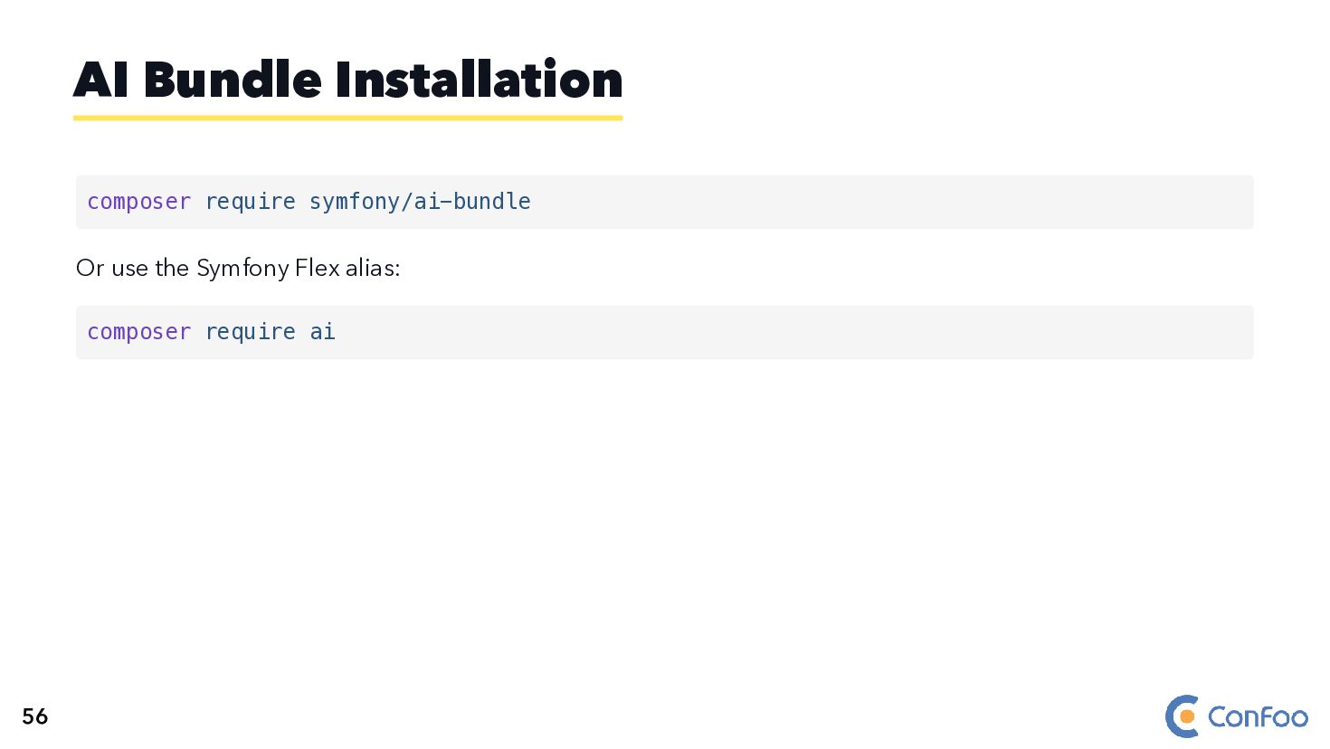Click the 'ai' alias in the second command
1330x749 pixels.
point(322,332)
